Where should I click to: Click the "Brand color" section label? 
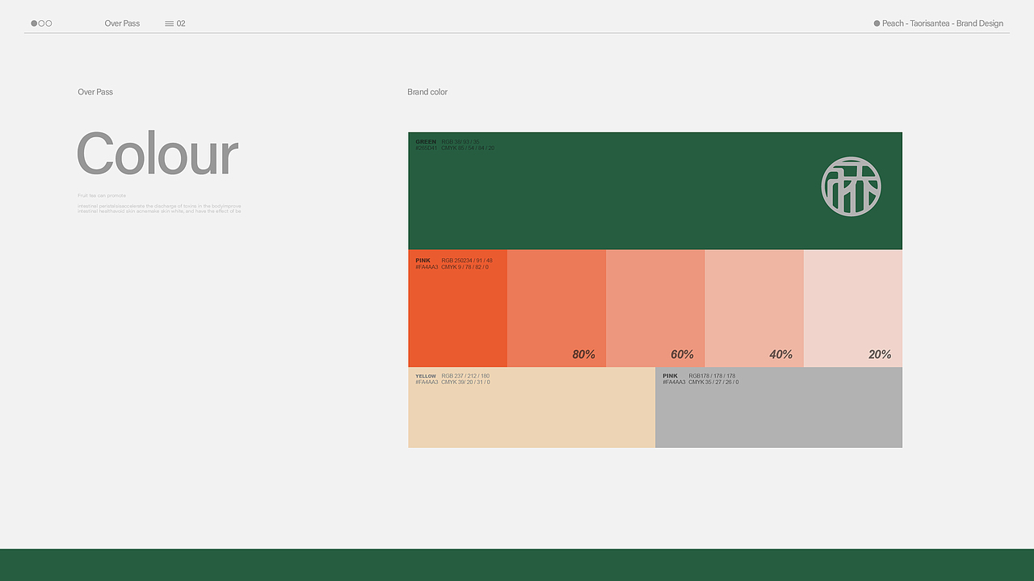[x=427, y=92]
